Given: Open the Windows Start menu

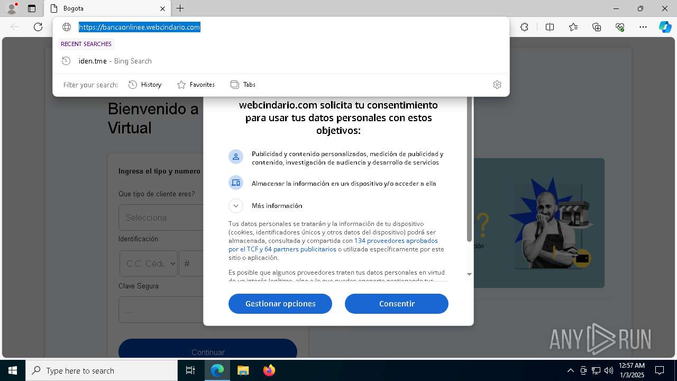Looking at the screenshot, I should point(13,370).
